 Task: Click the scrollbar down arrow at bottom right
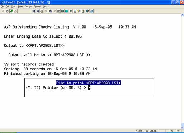click(183, 128)
